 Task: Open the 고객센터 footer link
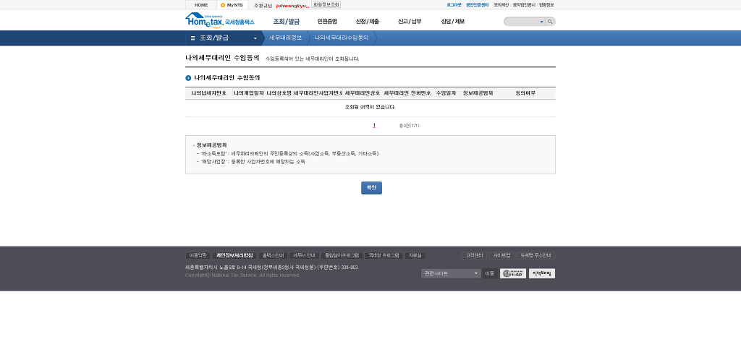click(474, 256)
